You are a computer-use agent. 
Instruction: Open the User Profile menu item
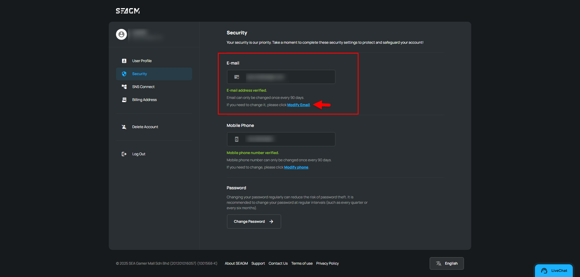[x=142, y=61]
